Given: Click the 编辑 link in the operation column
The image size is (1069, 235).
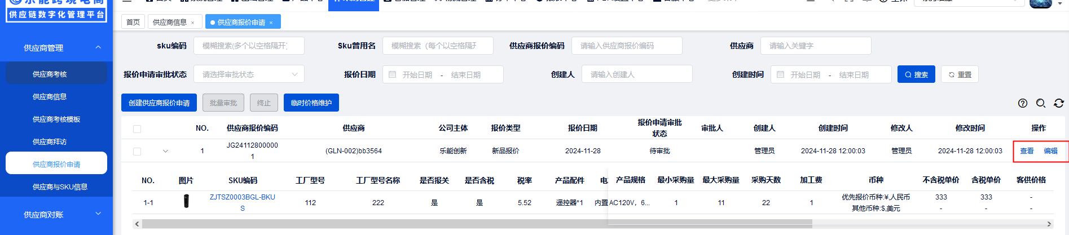Looking at the screenshot, I should pos(1050,151).
